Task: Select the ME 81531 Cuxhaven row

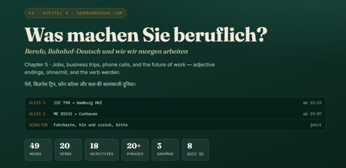Action: (175, 114)
